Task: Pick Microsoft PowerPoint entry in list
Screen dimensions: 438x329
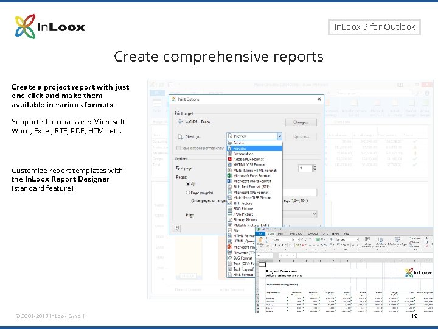Action: tap(241, 247)
